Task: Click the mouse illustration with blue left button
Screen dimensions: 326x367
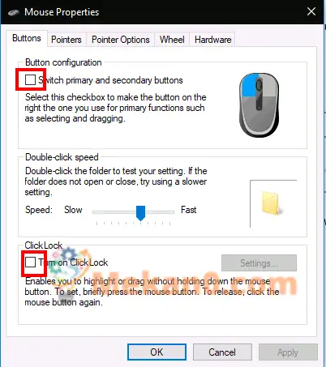Action: coord(259,105)
